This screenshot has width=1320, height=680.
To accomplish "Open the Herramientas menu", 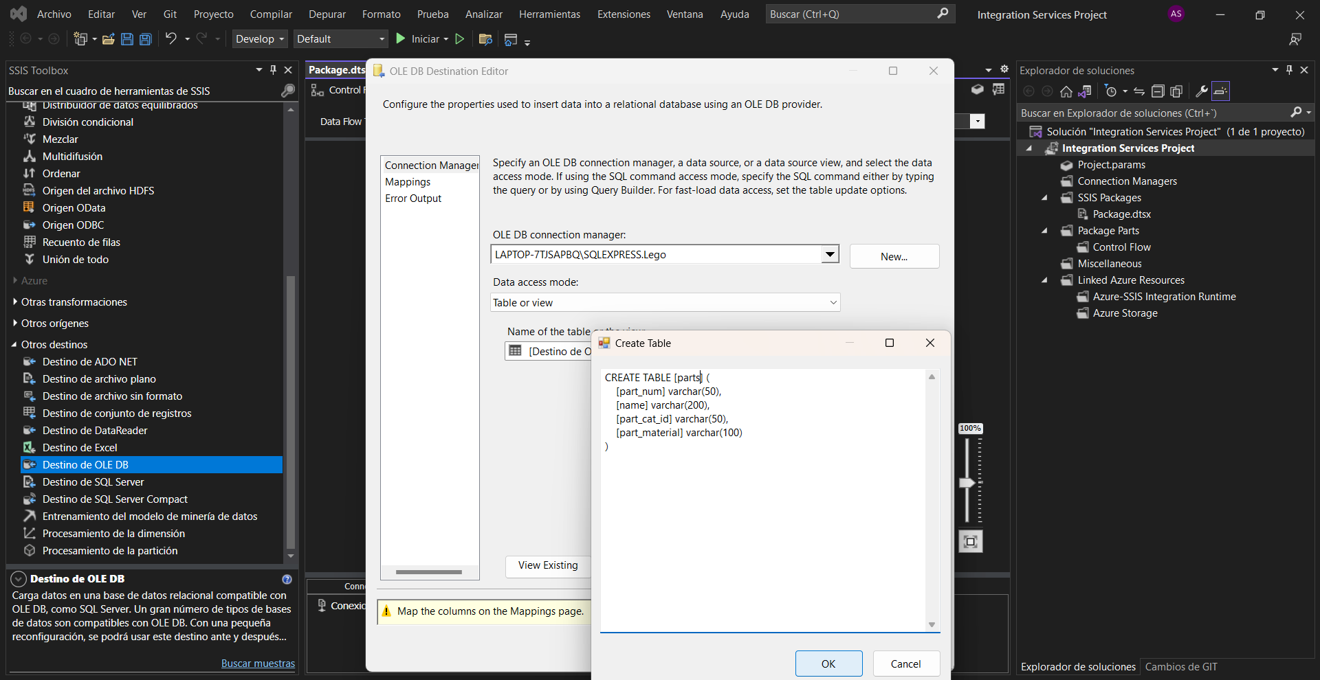I will pyautogui.click(x=549, y=14).
